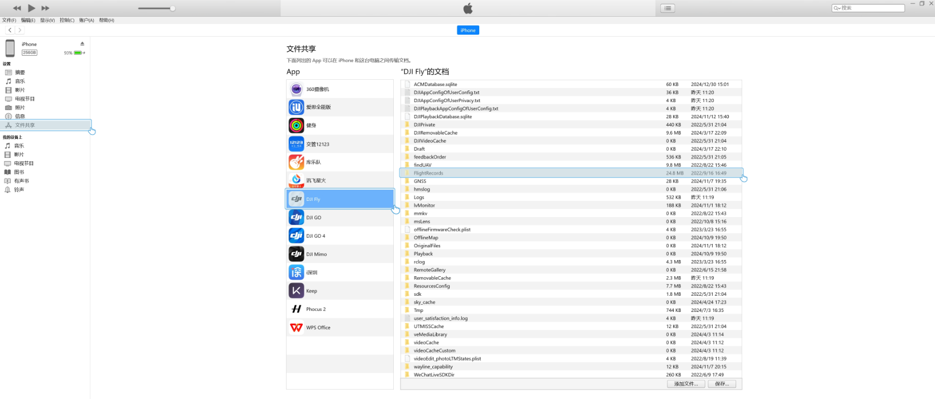Open the 照片 (Photos) settings in sidebar
Screen dimensions: 935x399
20,108
